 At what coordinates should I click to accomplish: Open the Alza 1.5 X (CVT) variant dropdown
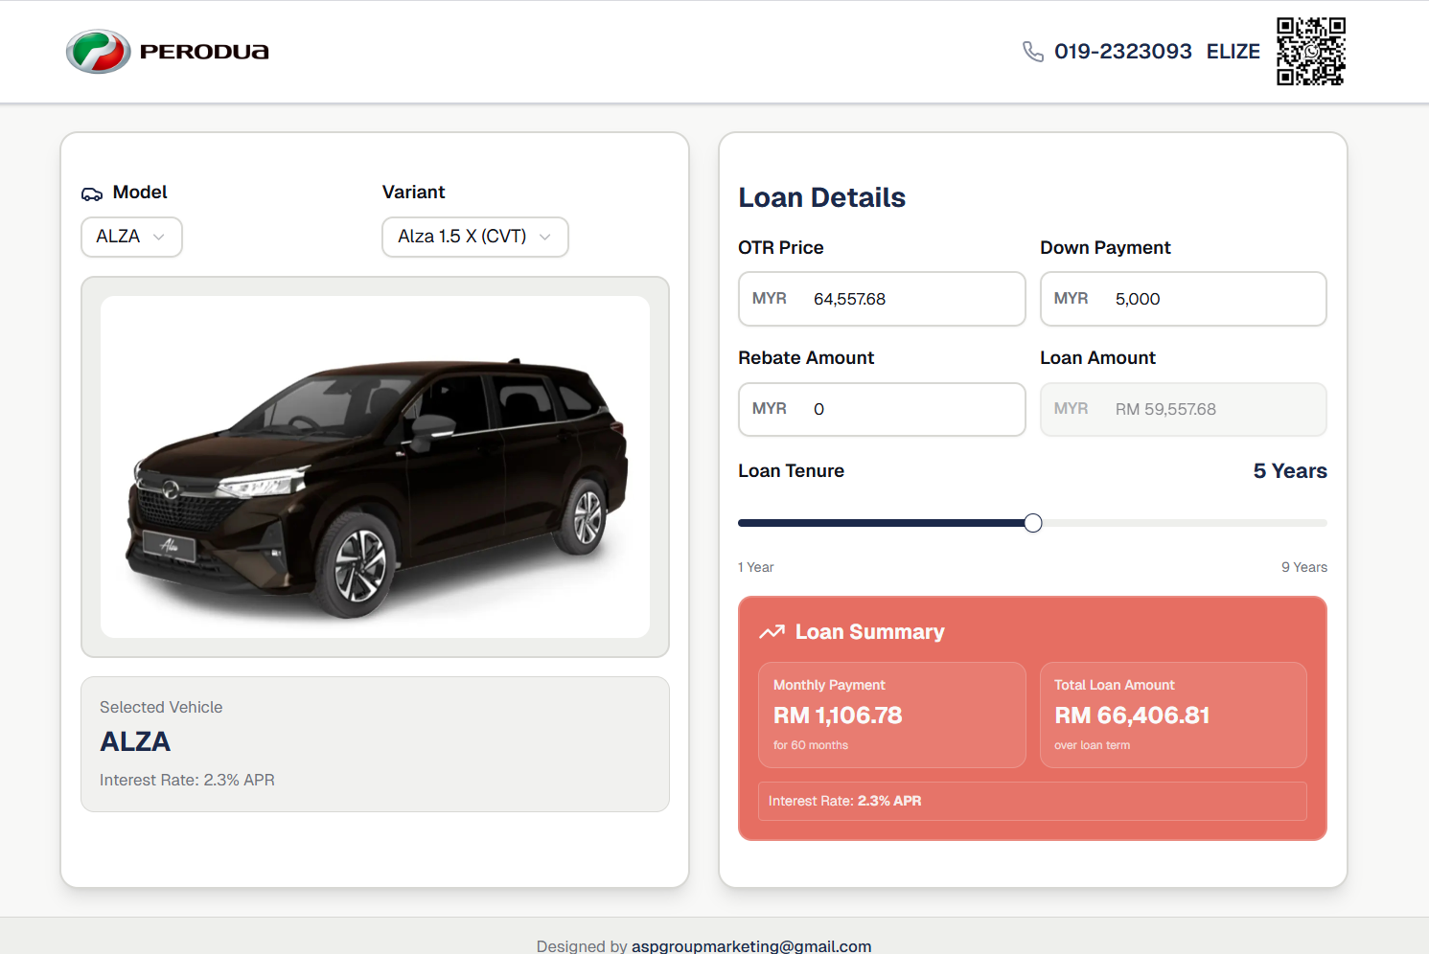475,237
